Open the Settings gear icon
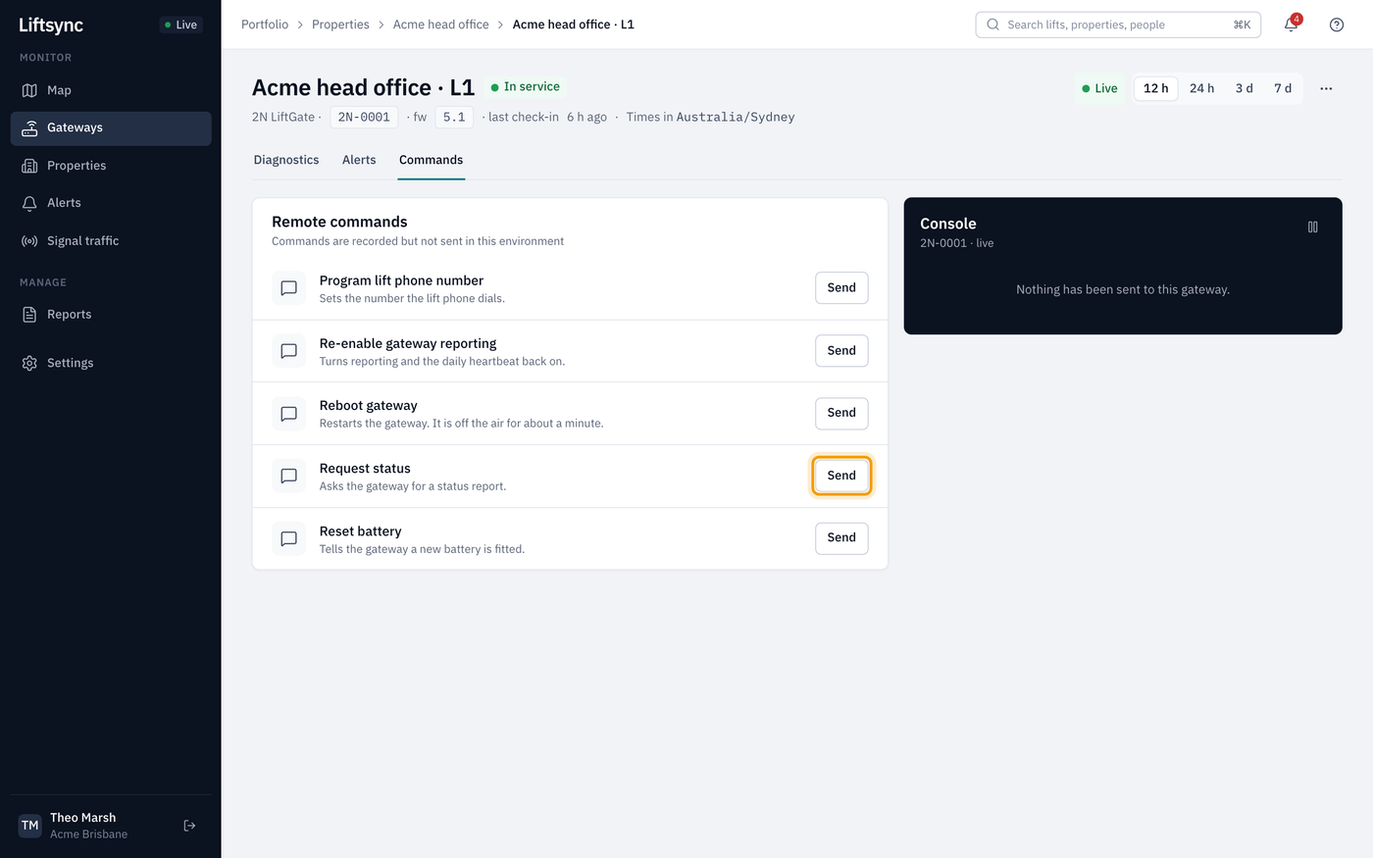The height and width of the screenshot is (858, 1373). click(29, 363)
